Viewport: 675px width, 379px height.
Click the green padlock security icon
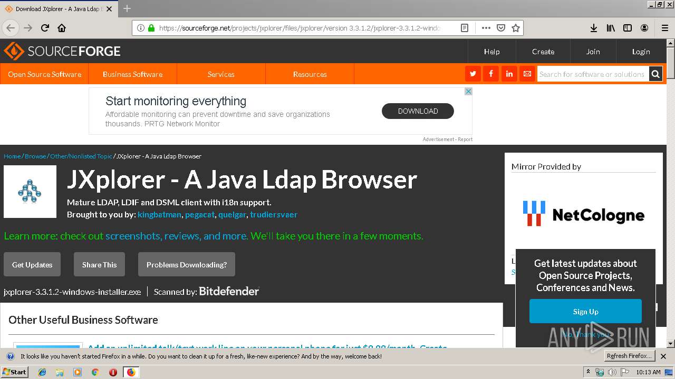pyautogui.click(x=151, y=28)
